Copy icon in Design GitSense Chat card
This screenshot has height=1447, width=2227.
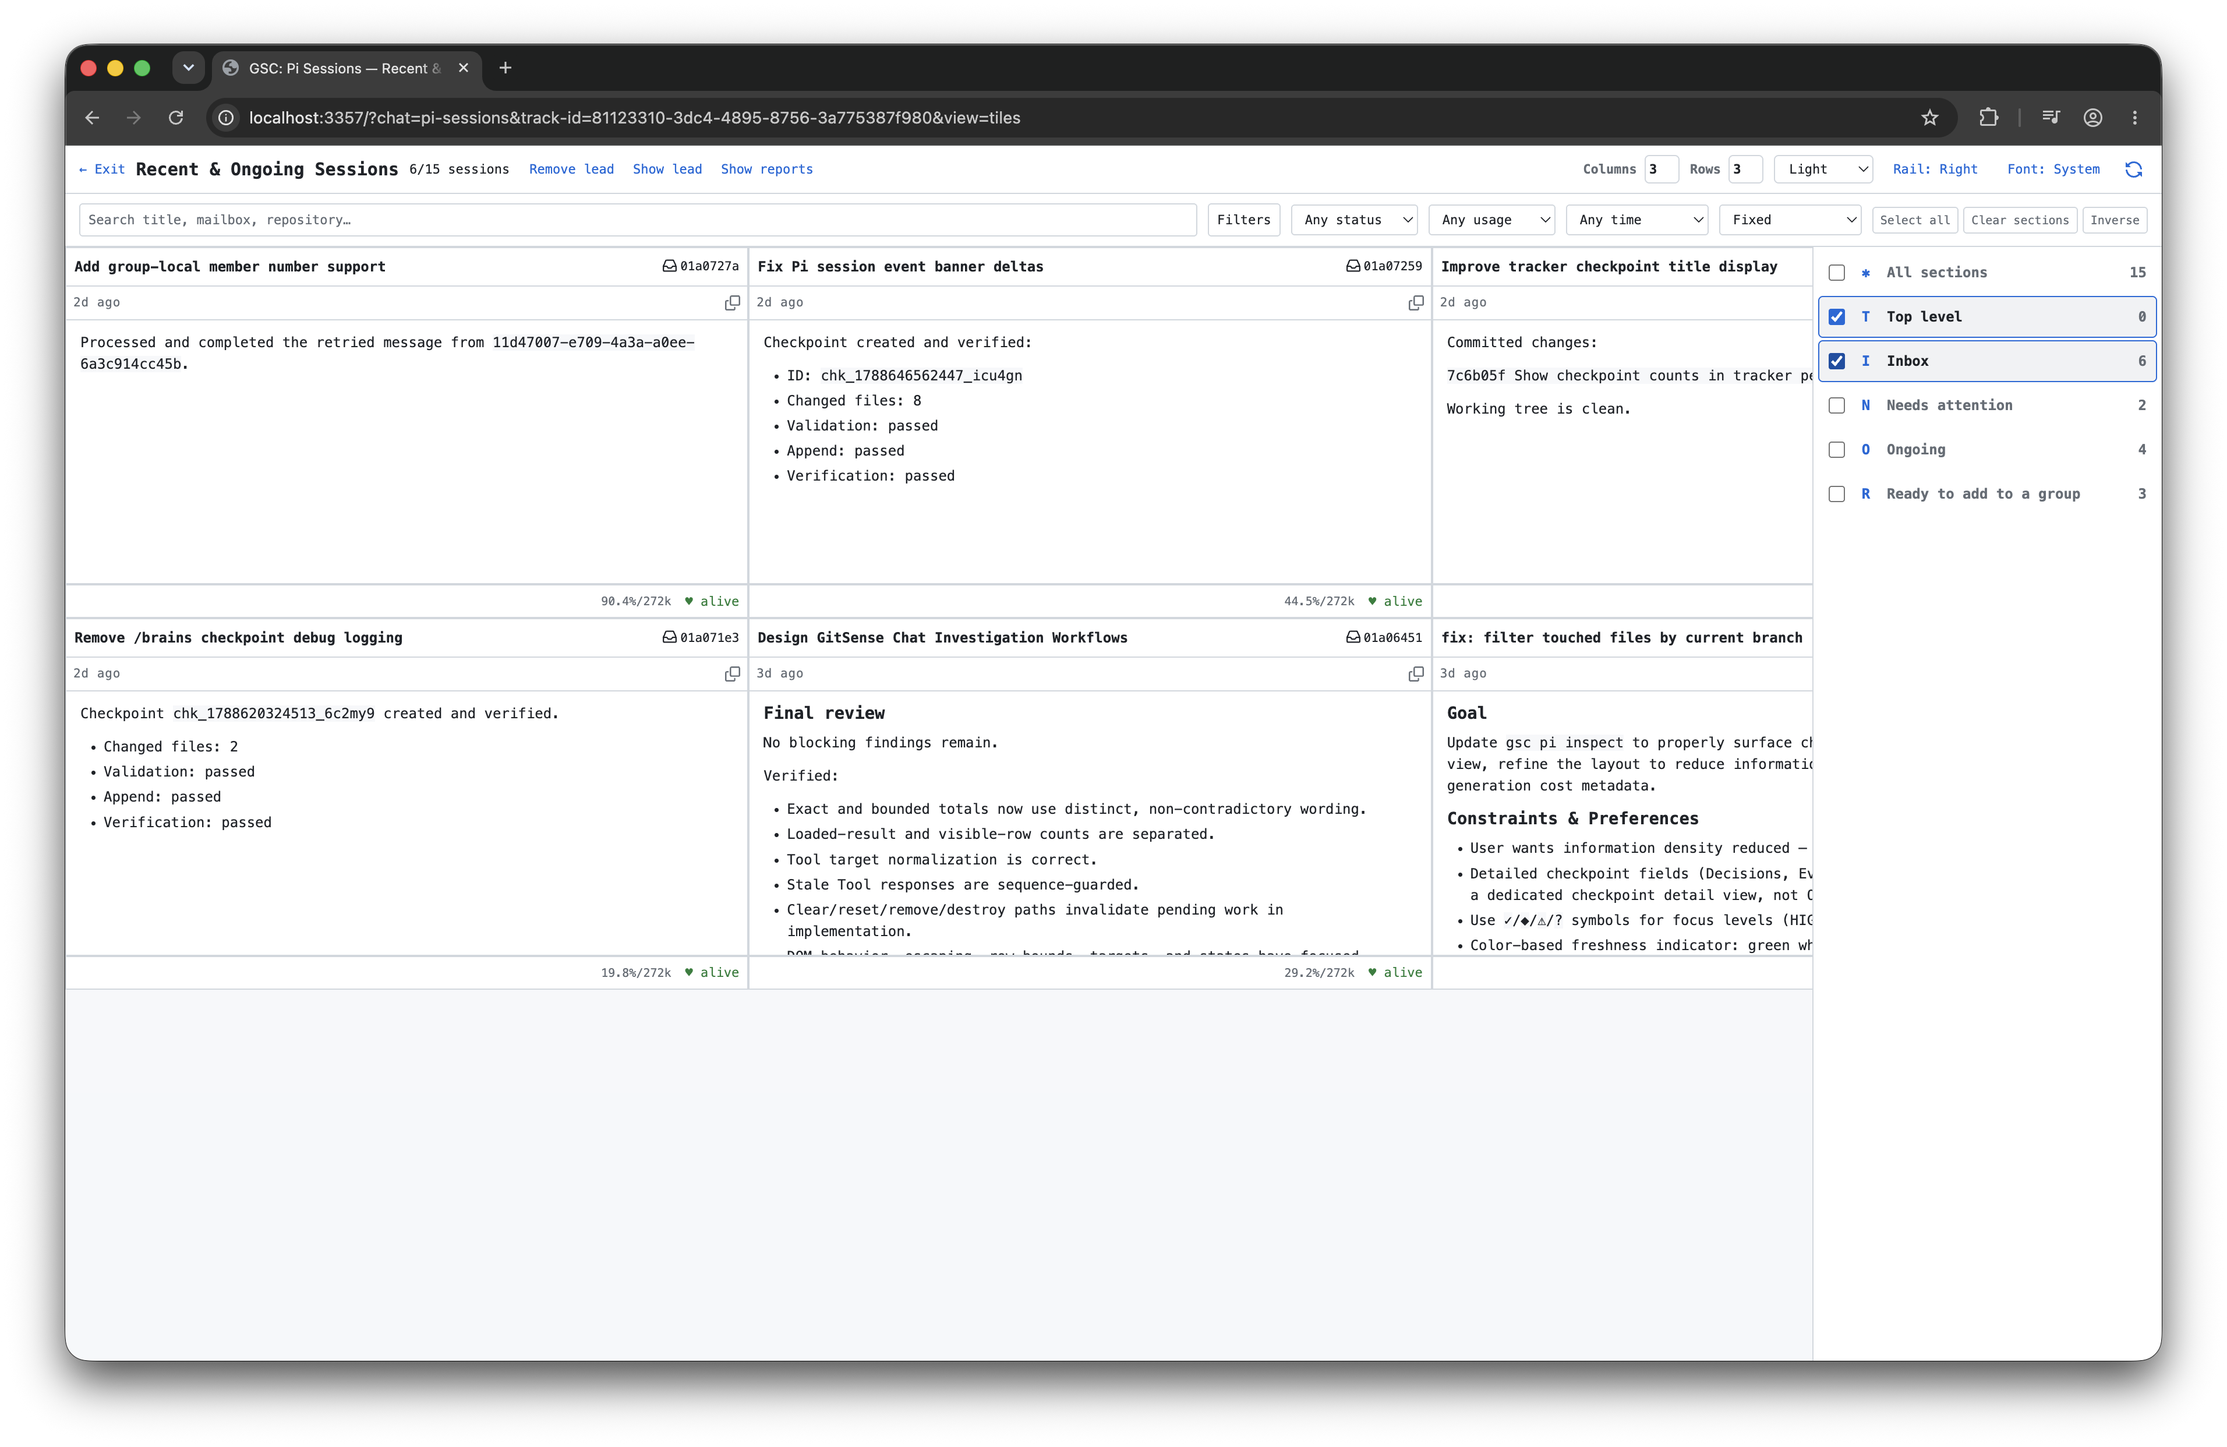1416,674
